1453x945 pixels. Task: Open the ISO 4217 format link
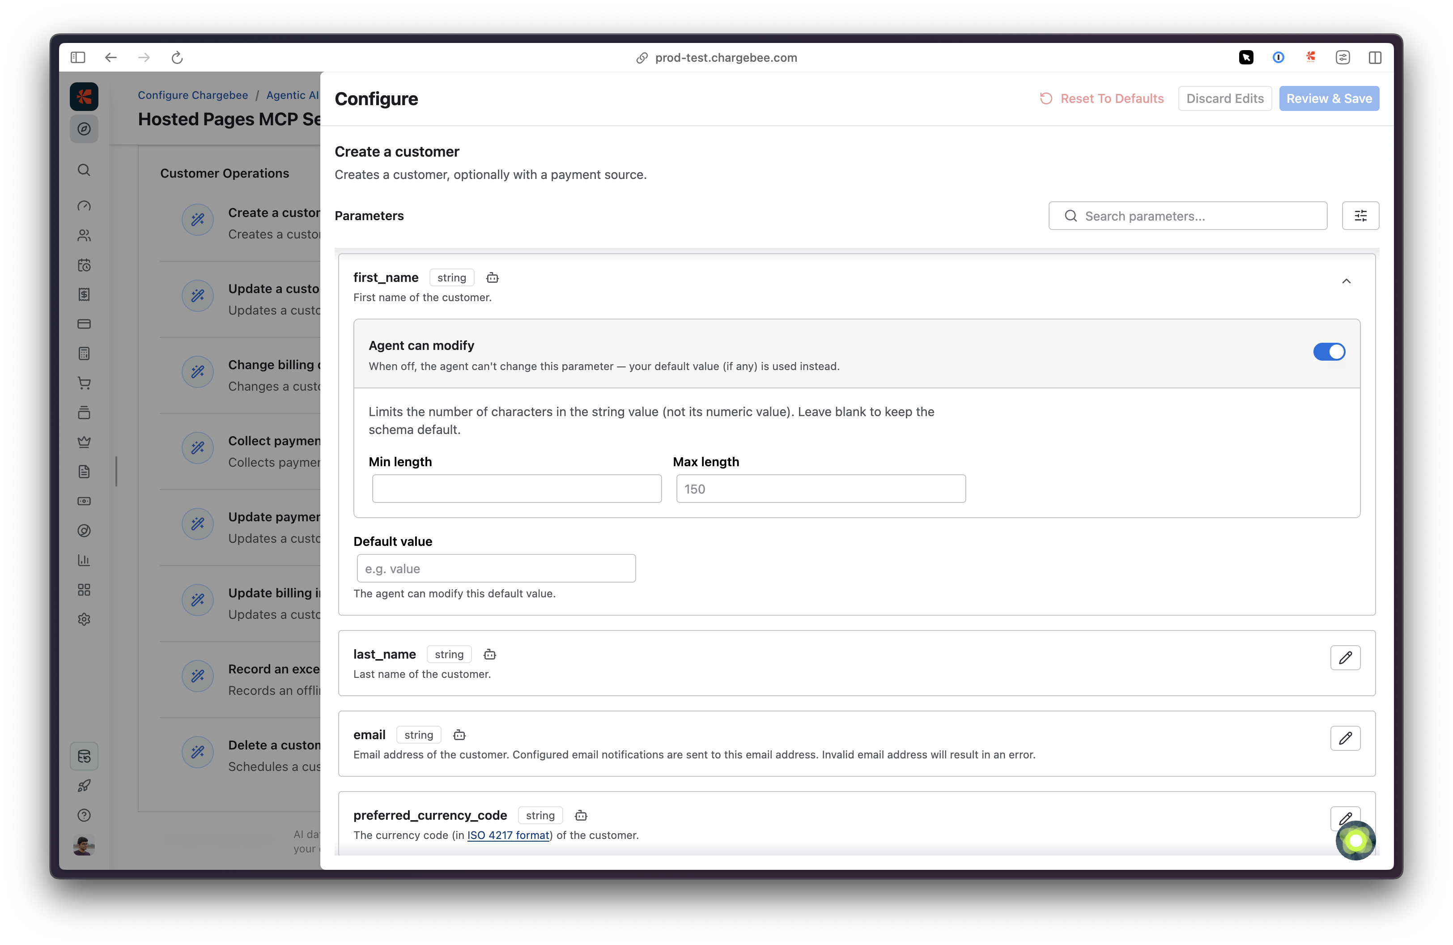pos(508,835)
